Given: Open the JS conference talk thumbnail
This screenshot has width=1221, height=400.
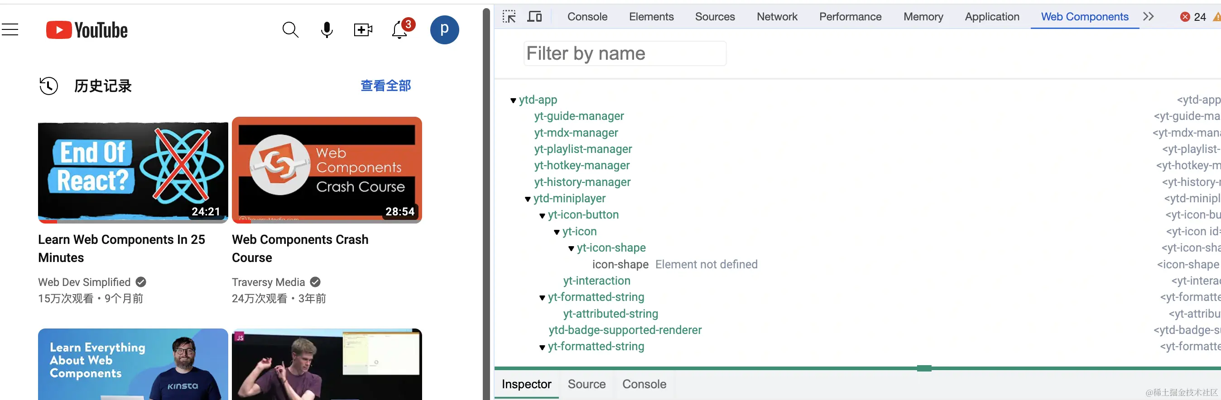Looking at the screenshot, I should click(x=327, y=364).
